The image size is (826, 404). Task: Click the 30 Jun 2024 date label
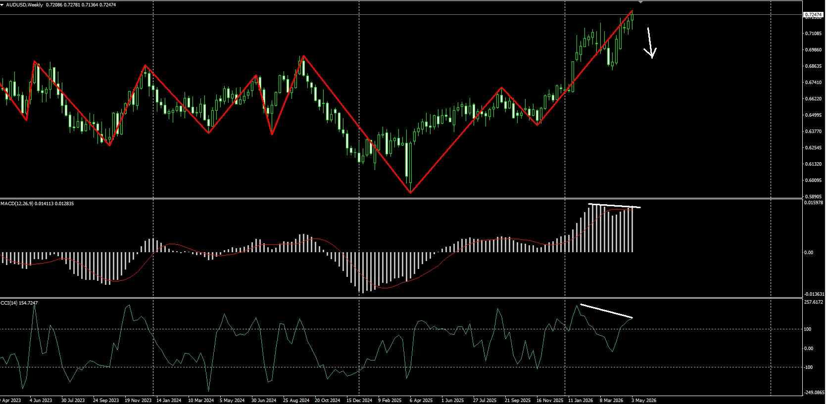coord(264,401)
